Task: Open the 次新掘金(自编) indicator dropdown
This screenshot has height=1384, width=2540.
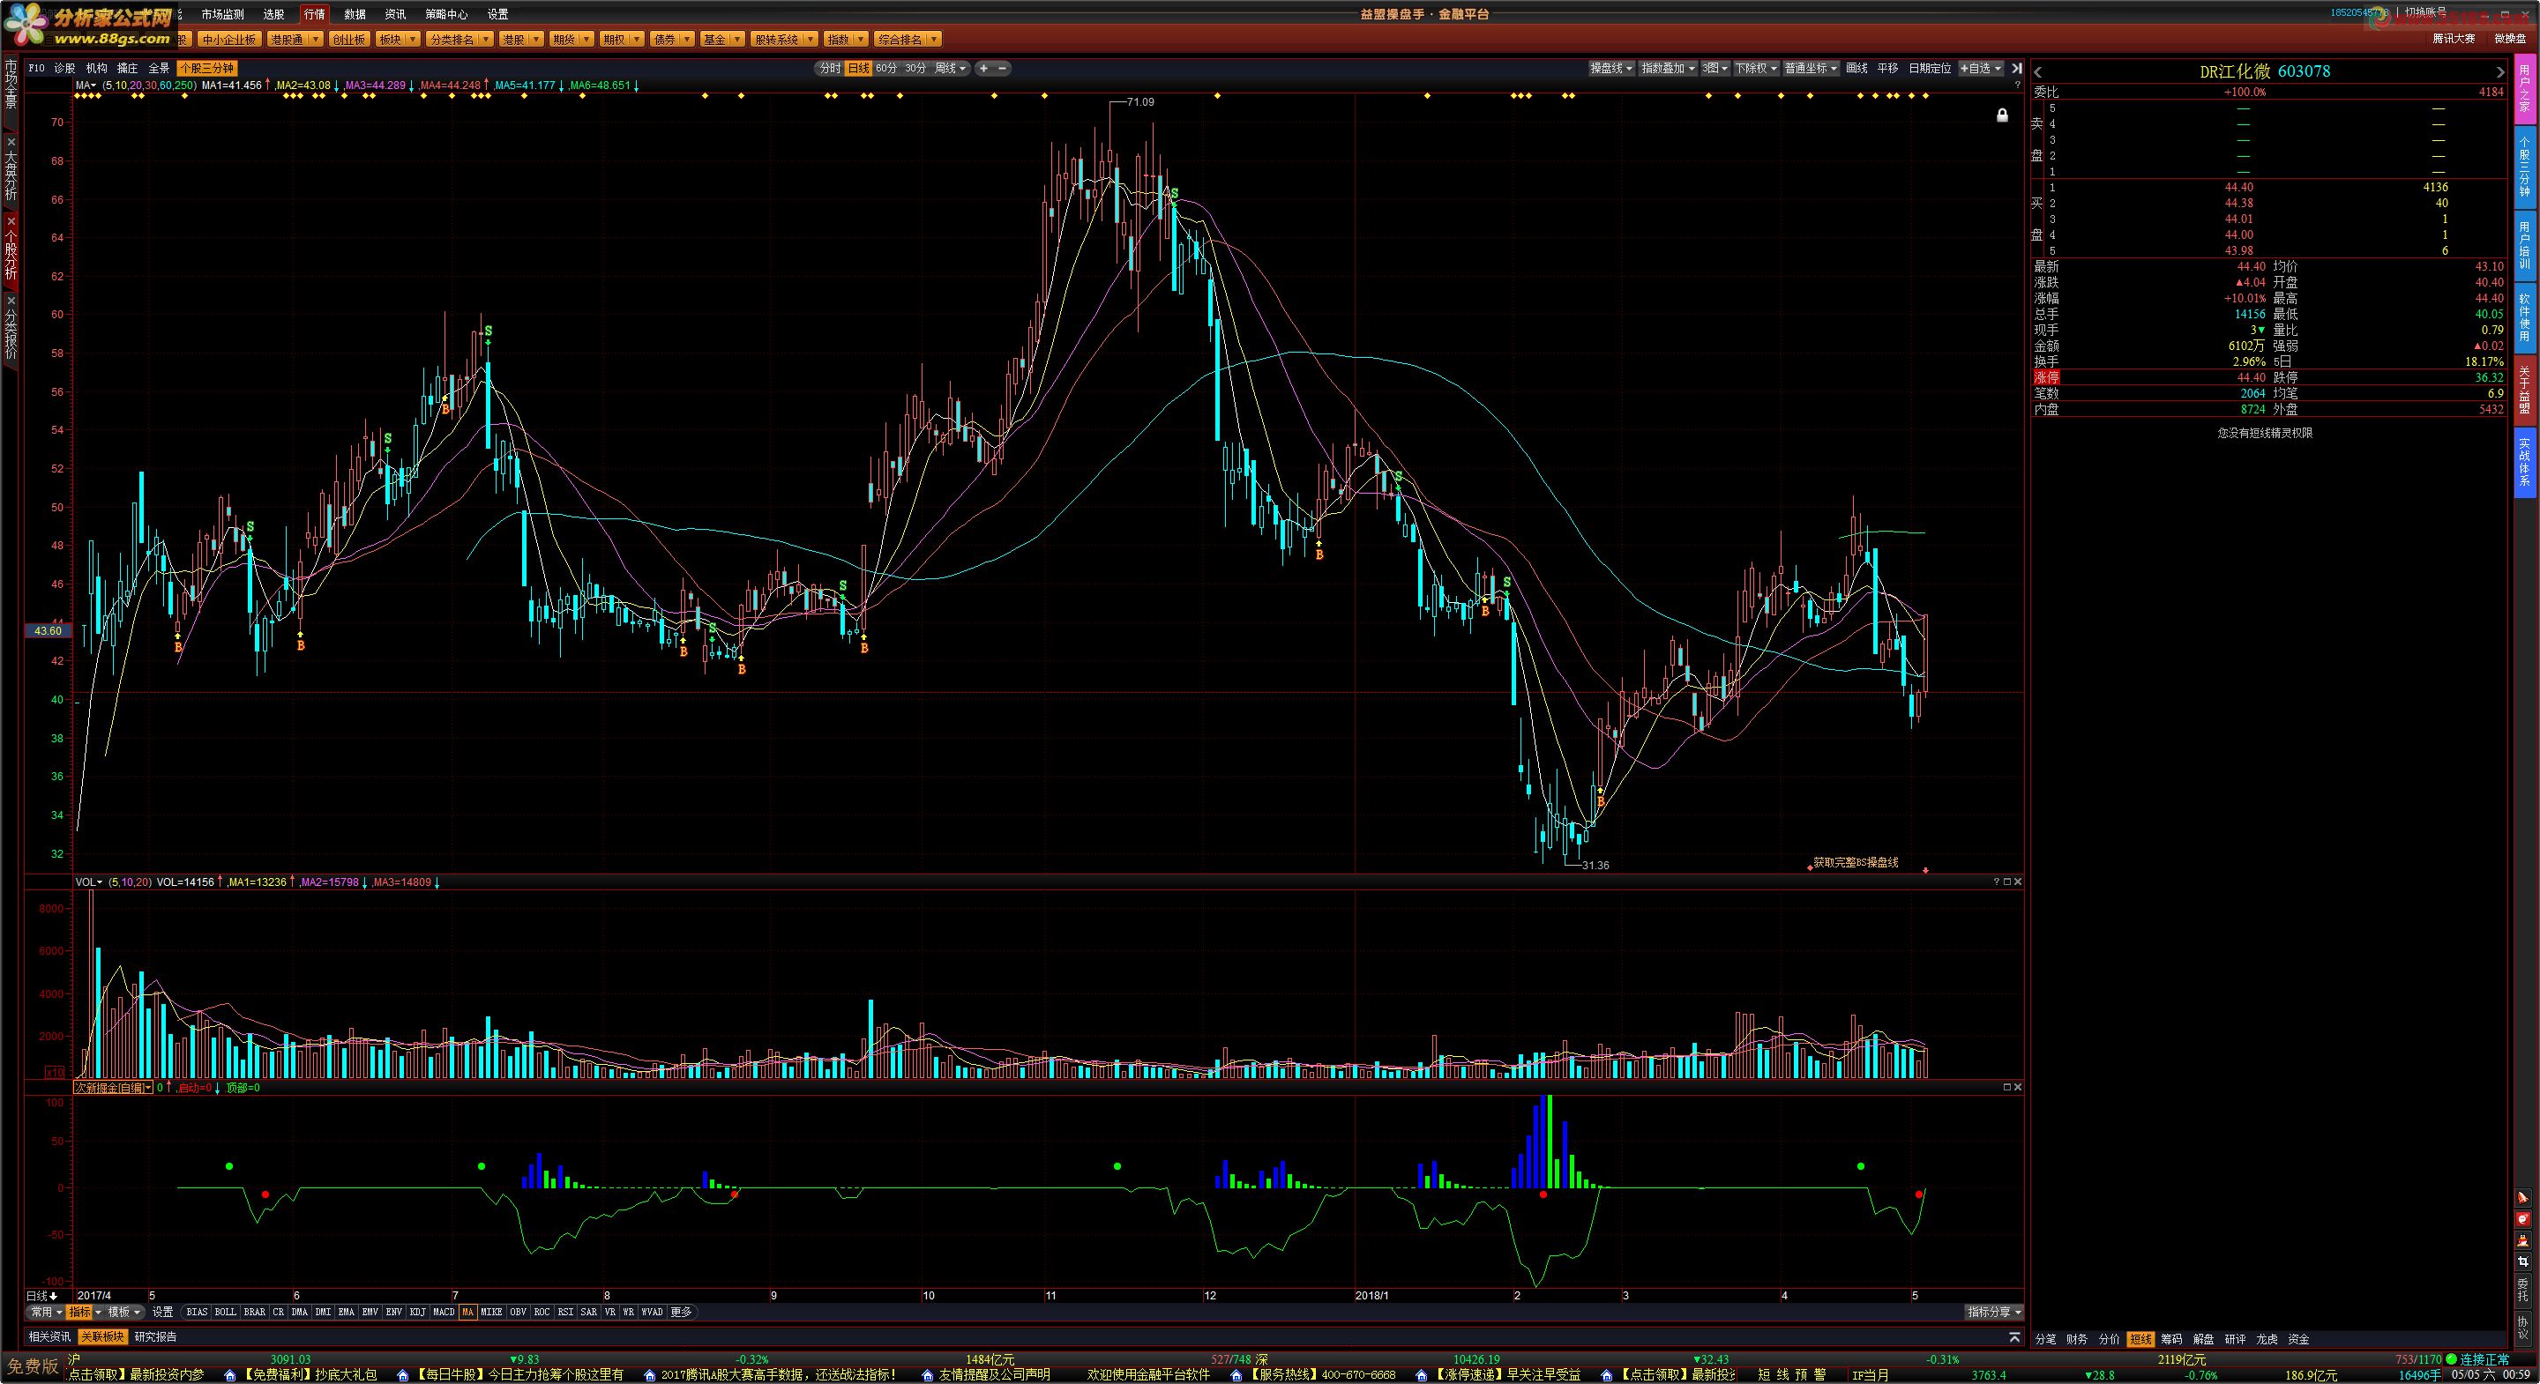Action: [x=114, y=1087]
